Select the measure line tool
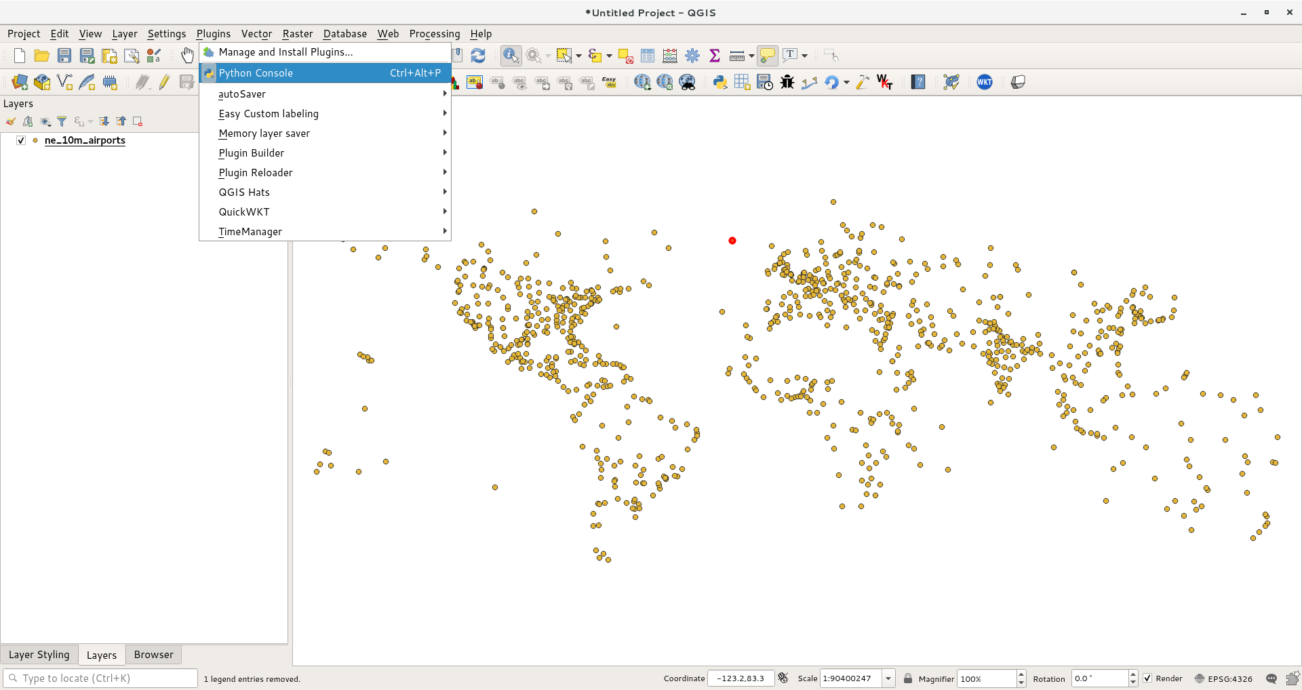1302x690 pixels. pyautogui.click(x=736, y=56)
